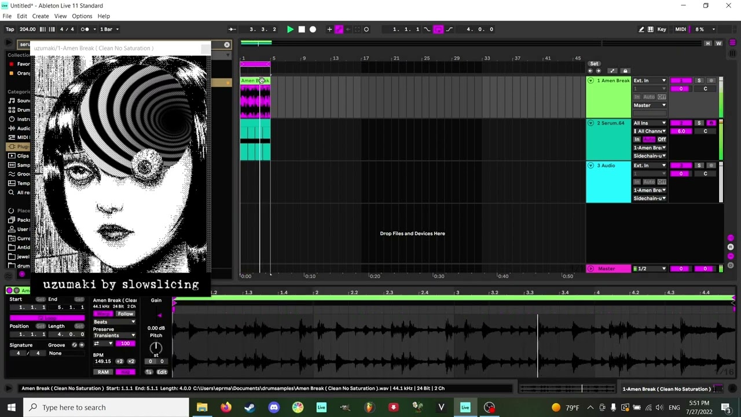Toggle the Automation Arm button

[339, 29]
